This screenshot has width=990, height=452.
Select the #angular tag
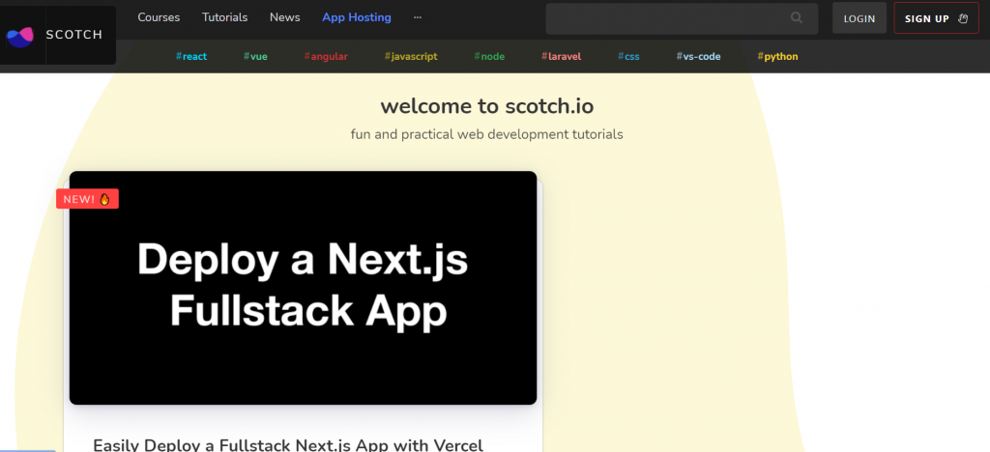click(x=326, y=56)
